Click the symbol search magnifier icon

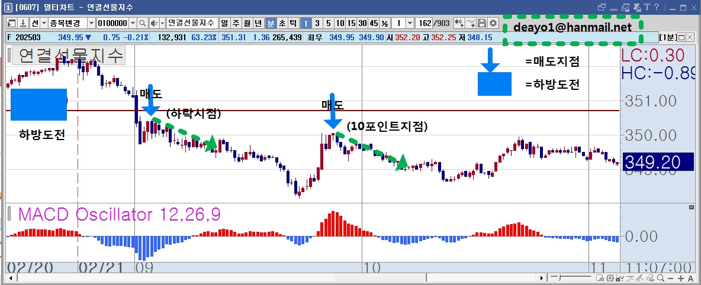click(x=142, y=23)
